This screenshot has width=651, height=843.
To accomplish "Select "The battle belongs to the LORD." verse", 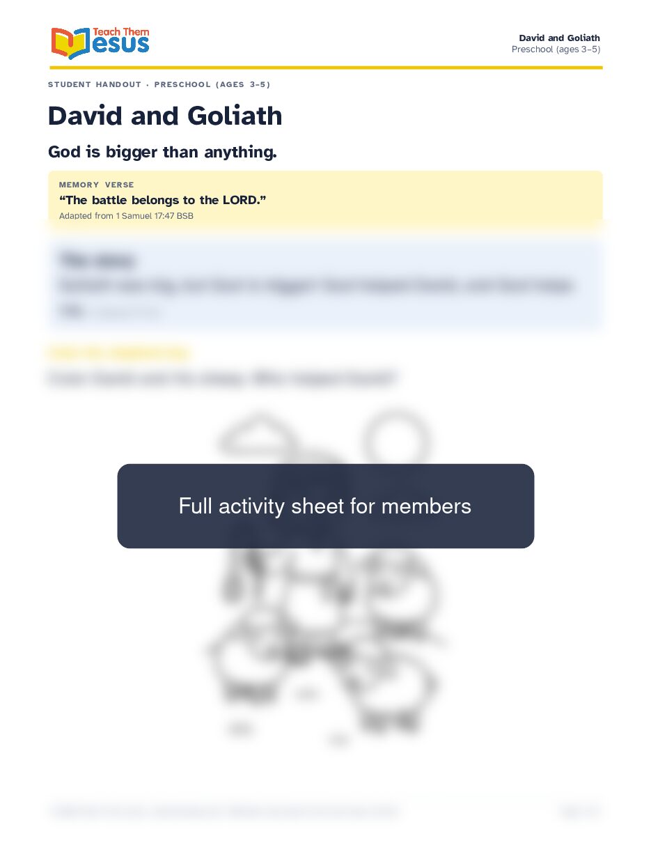I will (163, 200).
